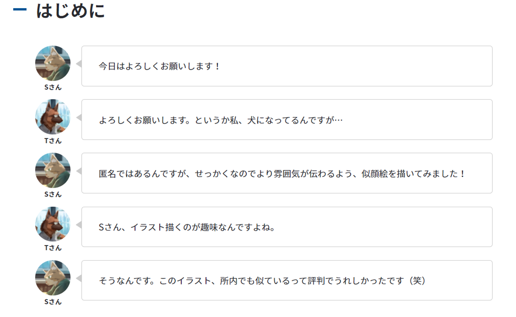516x317 pixels.
Task: Click the Sさん avatar beside the 似顔絵 message
Action: point(53,170)
